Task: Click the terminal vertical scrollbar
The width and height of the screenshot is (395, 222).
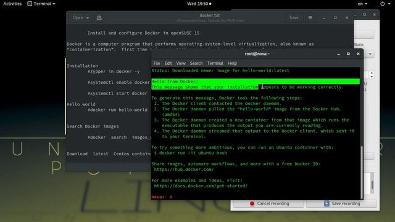Action: click(362, 172)
